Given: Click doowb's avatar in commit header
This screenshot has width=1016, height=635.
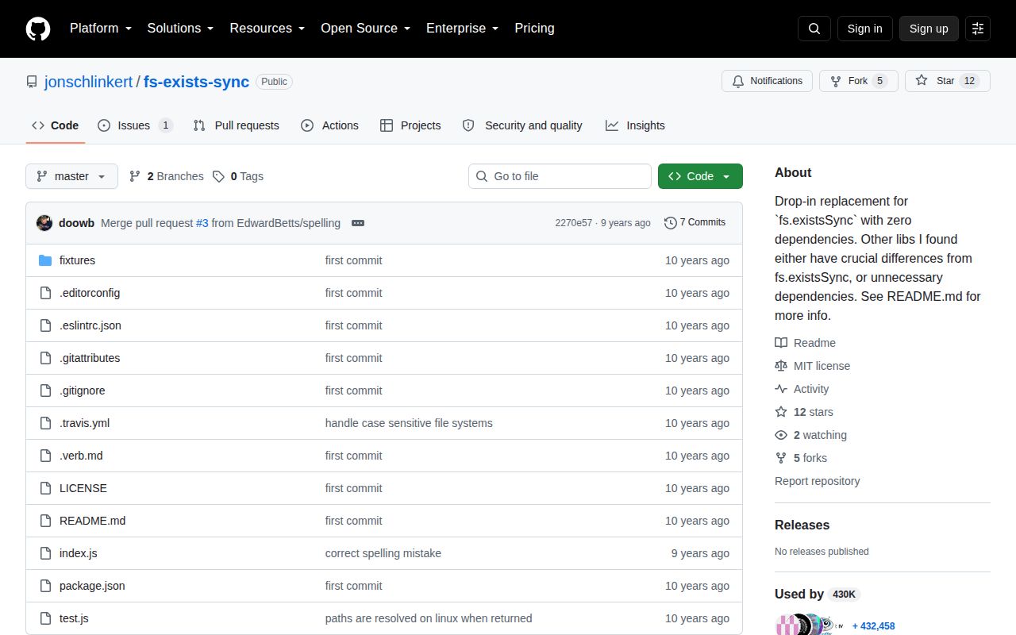Looking at the screenshot, I should pyautogui.click(x=44, y=223).
